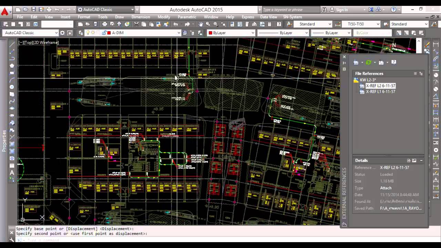Click the Table Style icon
This screenshot has height=248, width=441.
[x=386, y=24]
